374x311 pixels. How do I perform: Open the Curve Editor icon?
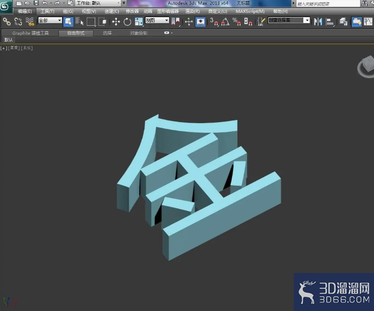tap(368, 22)
